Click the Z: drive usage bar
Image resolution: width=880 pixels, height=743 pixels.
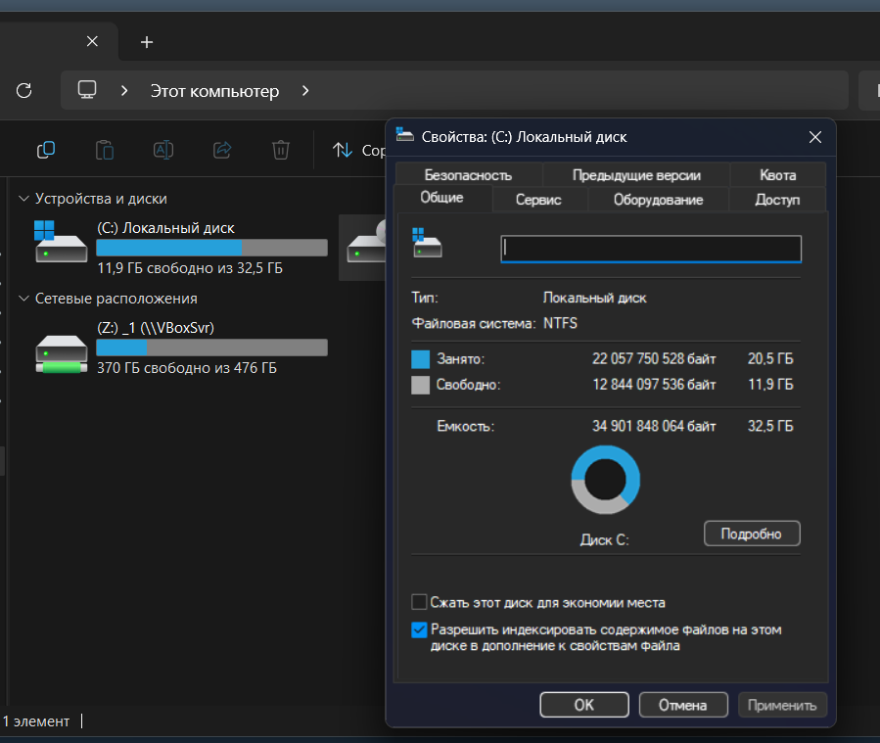pos(211,348)
